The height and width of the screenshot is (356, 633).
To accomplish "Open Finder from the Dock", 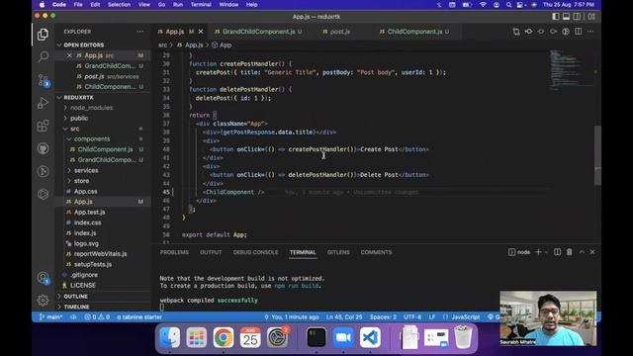I will click(x=169, y=337).
